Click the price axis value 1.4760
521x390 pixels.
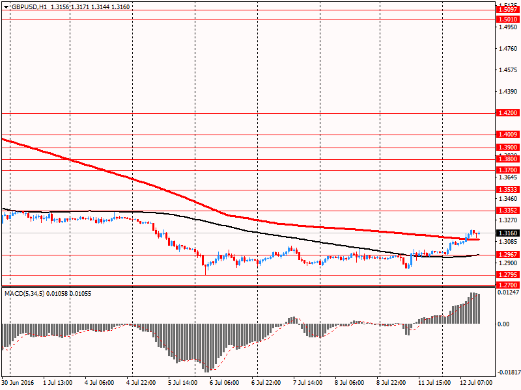509,49
